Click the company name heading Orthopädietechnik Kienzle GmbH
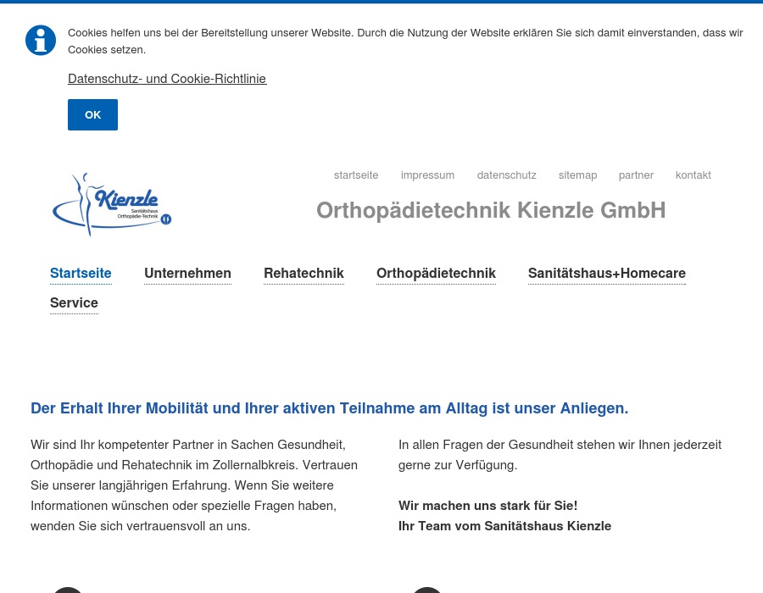Screen dimensions: 763x593 pos(491,210)
